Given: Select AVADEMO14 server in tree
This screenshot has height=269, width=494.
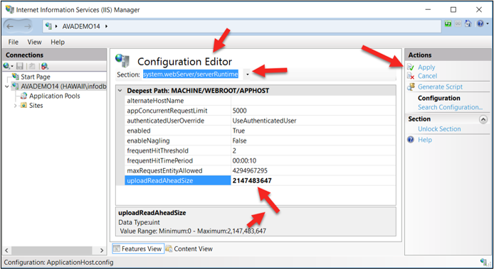Looking at the screenshot, I should click(63, 86).
